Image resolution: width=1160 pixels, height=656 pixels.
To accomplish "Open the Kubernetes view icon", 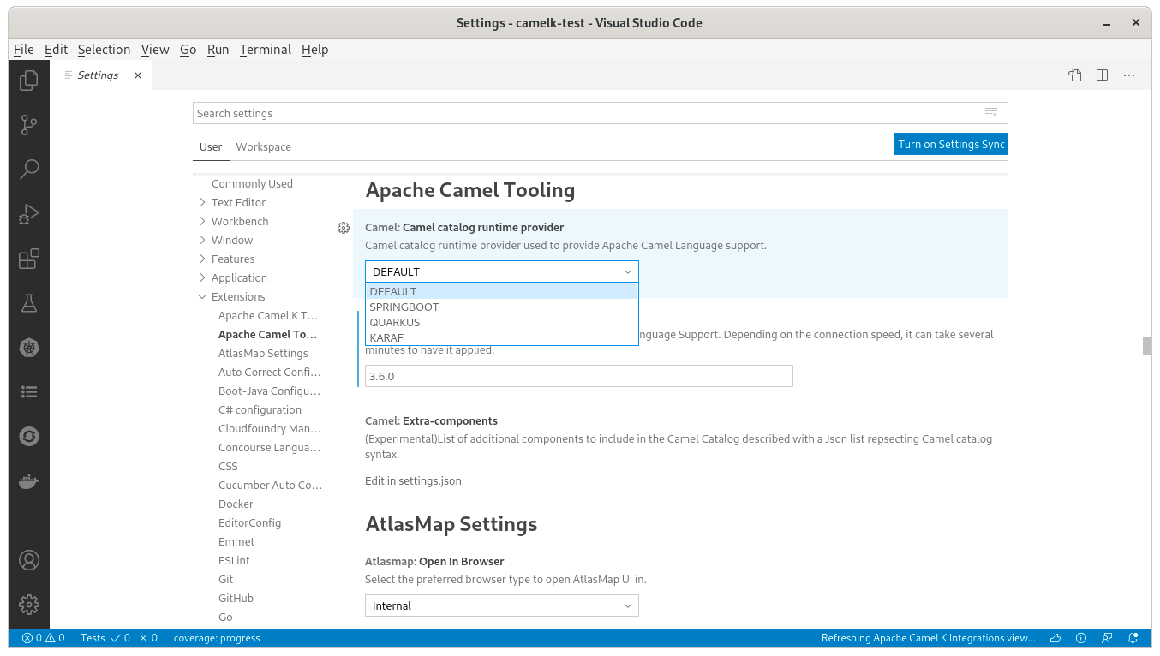I will (x=29, y=348).
